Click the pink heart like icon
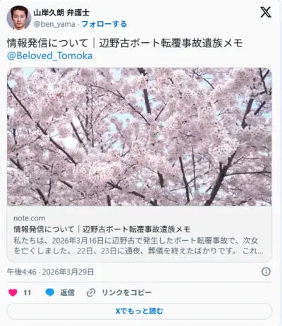 [13, 293]
